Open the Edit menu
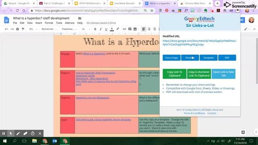Image resolution: width=258 pixels, height=145 pixels. (22, 23)
